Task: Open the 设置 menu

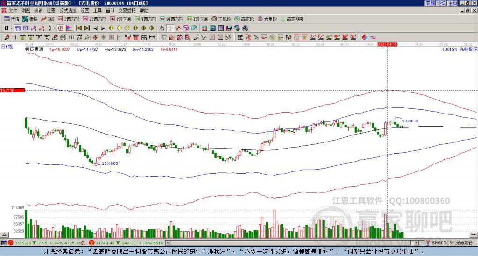Action: click(85, 11)
